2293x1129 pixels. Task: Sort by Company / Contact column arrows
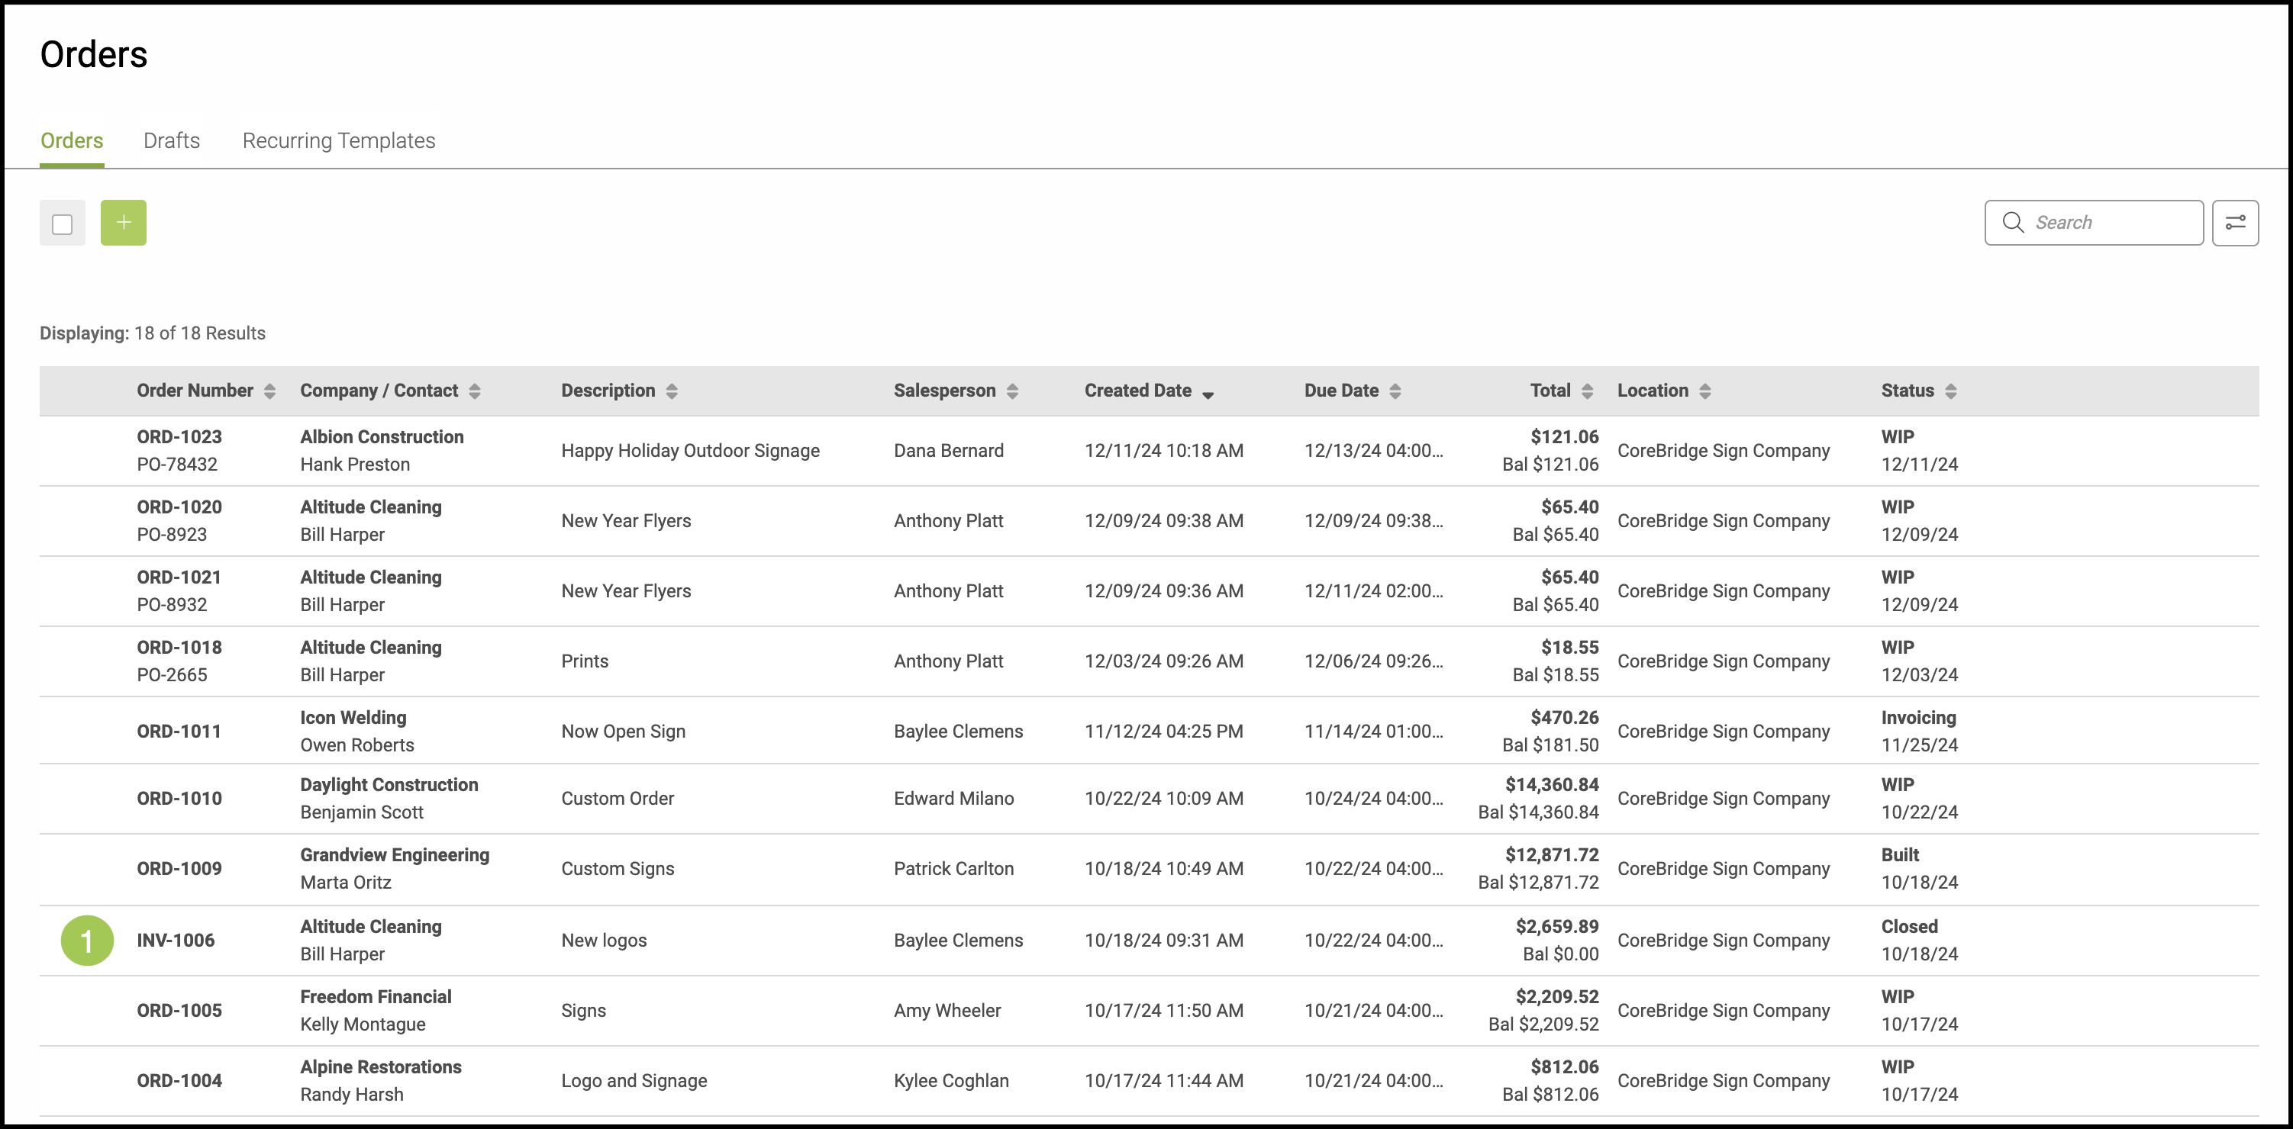coord(475,391)
